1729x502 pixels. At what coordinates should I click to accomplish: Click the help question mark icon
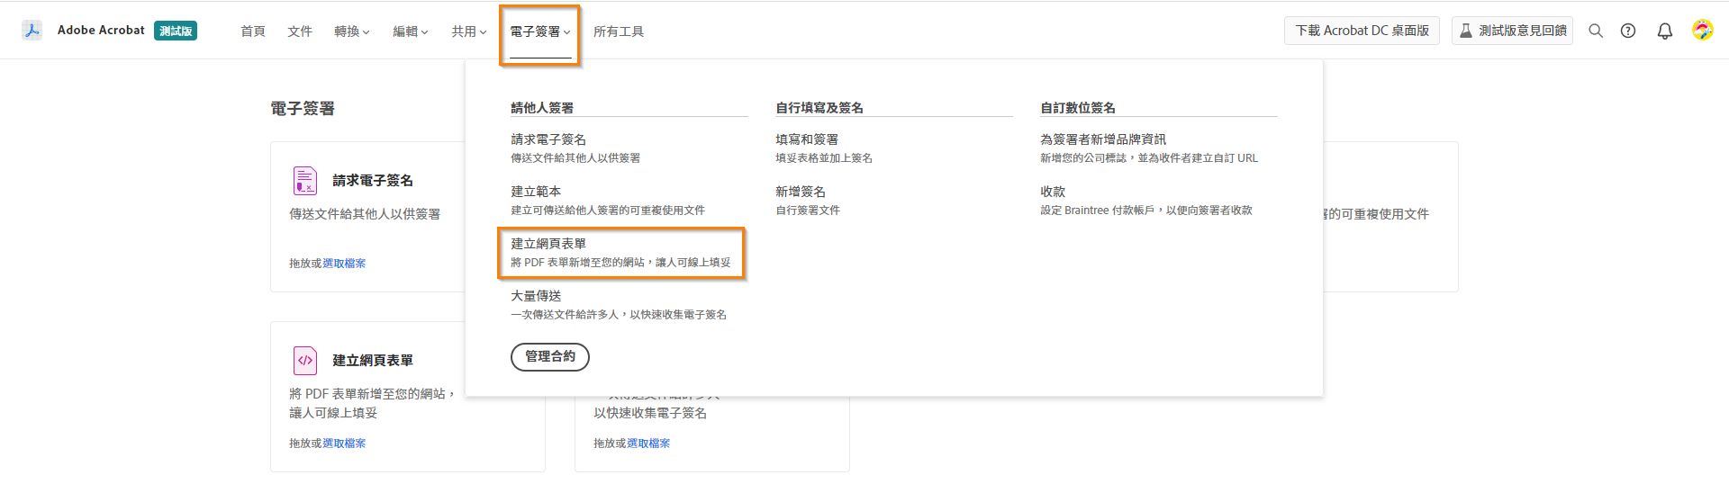(x=1628, y=31)
